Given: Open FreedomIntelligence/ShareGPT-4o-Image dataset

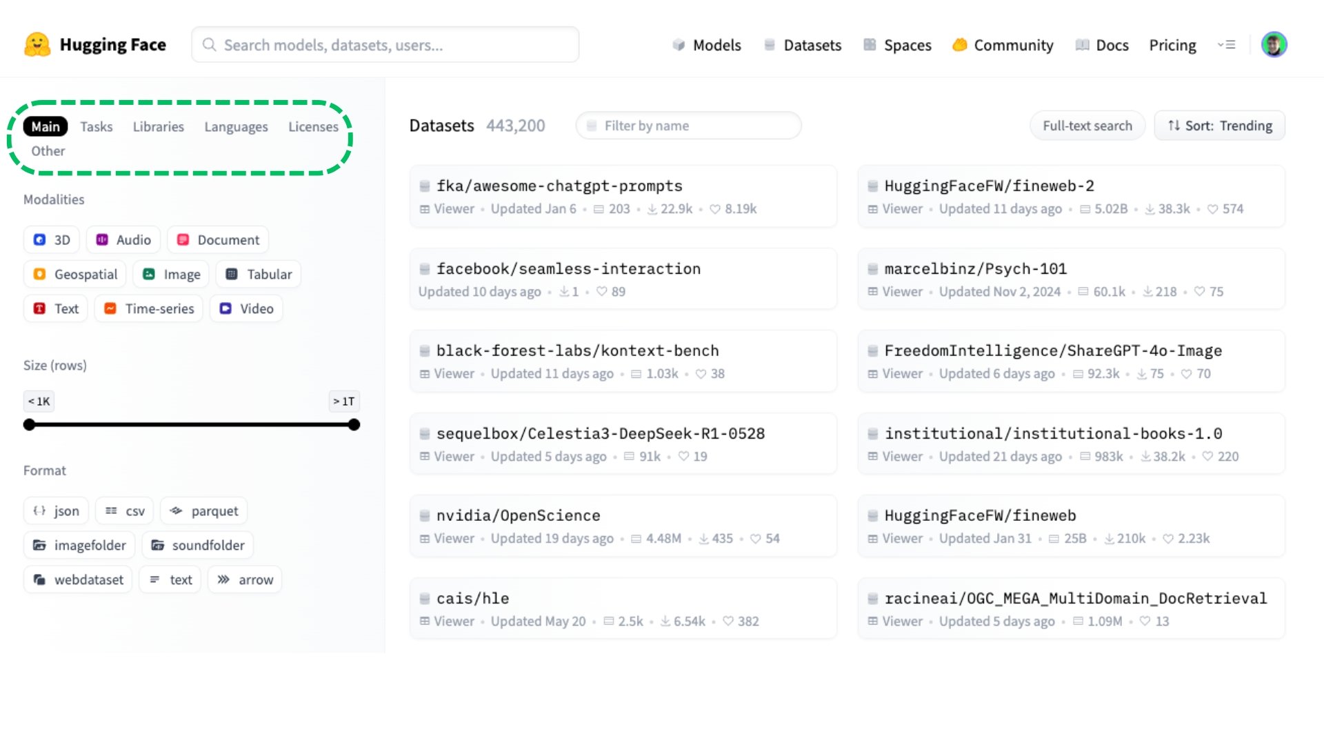Looking at the screenshot, I should pyautogui.click(x=1072, y=361).
